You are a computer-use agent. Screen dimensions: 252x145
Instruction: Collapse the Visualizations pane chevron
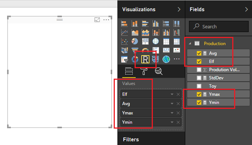tap(179, 9)
